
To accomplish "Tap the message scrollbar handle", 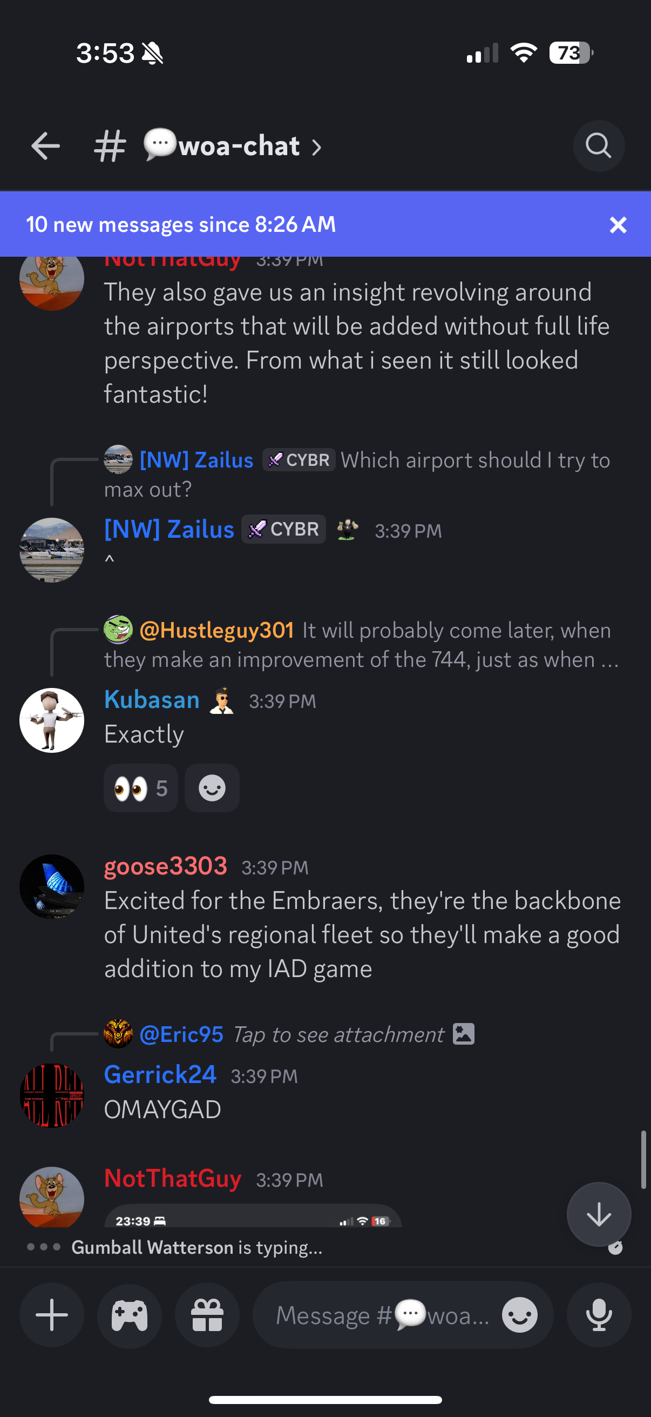I will [643, 1160].
